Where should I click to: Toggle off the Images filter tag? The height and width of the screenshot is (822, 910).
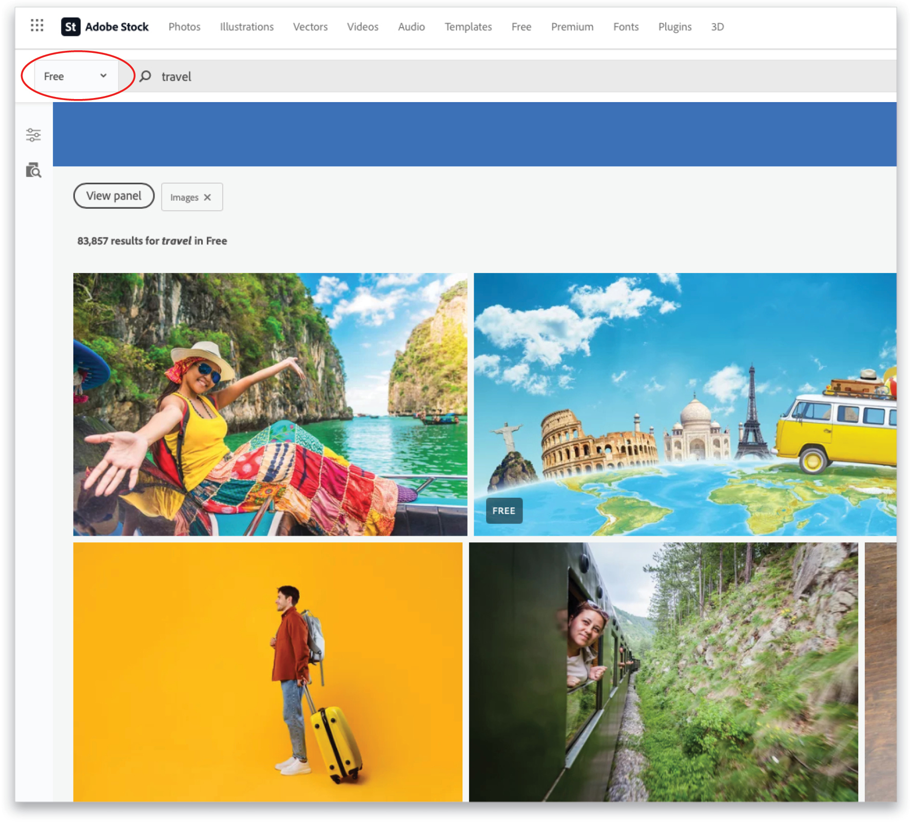pos(208,197)
